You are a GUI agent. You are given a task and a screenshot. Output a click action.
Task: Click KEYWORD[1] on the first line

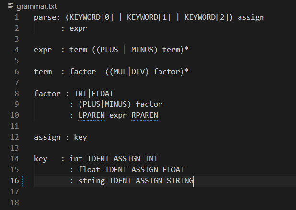tap(149, 17)
